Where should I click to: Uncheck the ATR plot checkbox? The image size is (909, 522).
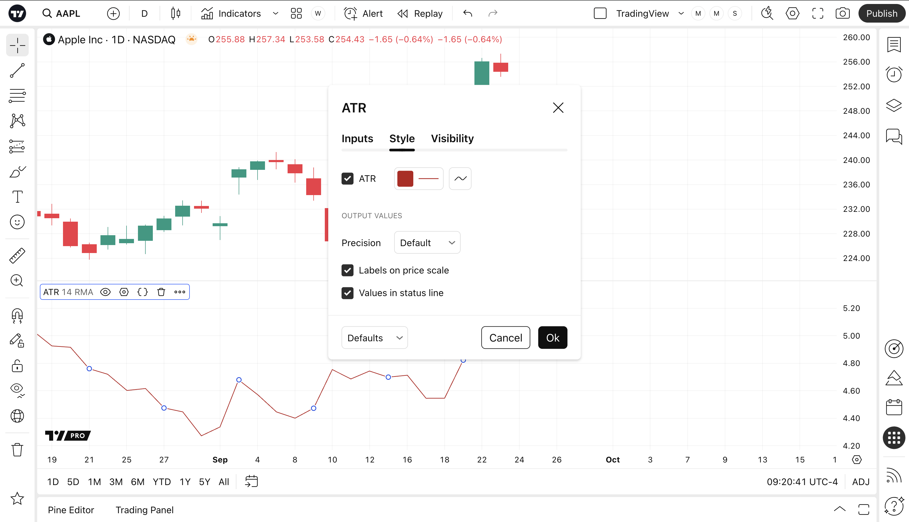pos(347,179)
